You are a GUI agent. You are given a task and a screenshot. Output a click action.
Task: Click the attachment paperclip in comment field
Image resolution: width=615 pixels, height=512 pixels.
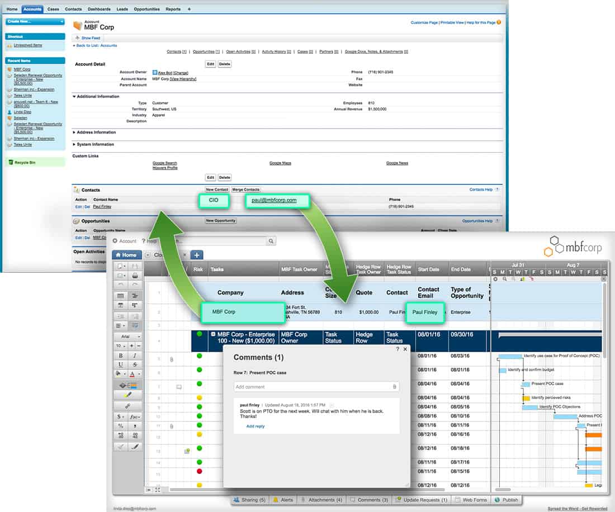(394, 387)
